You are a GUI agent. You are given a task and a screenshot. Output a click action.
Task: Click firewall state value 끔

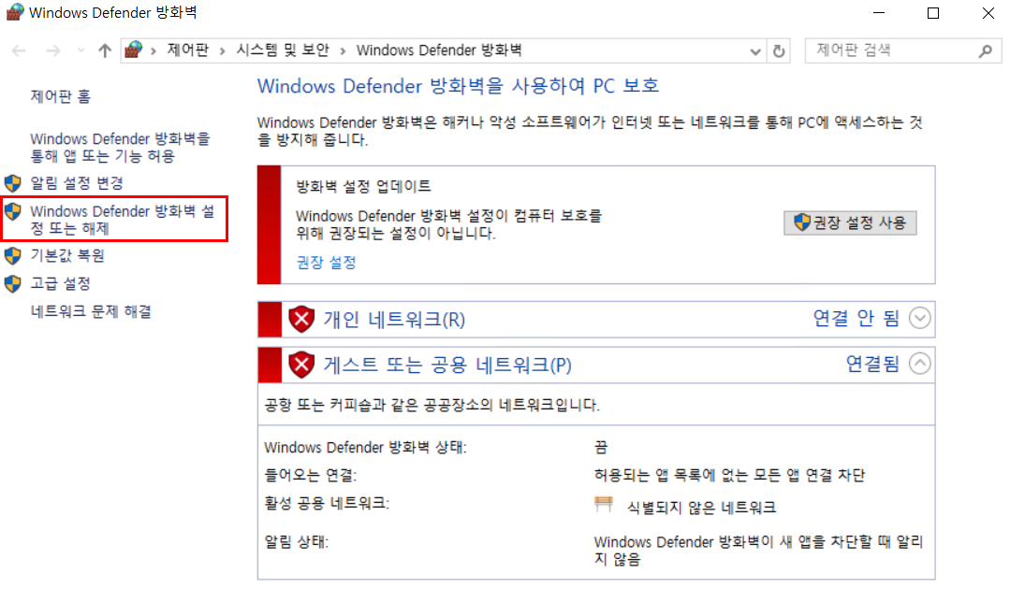pos(601,447)
